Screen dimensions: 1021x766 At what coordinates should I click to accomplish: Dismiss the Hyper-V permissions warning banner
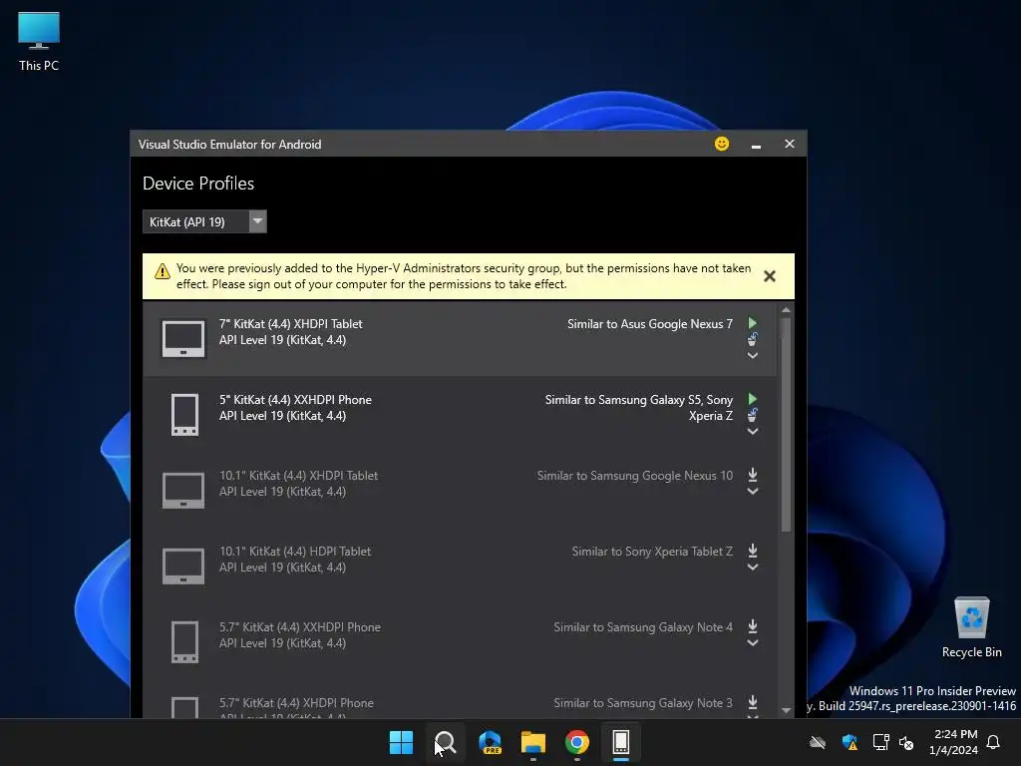[769, 276]
